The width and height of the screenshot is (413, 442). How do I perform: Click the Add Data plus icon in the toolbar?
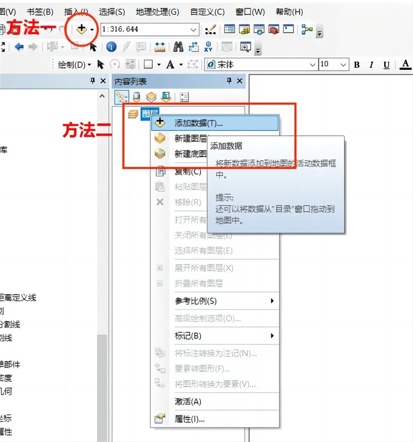[x=81, y=29]
